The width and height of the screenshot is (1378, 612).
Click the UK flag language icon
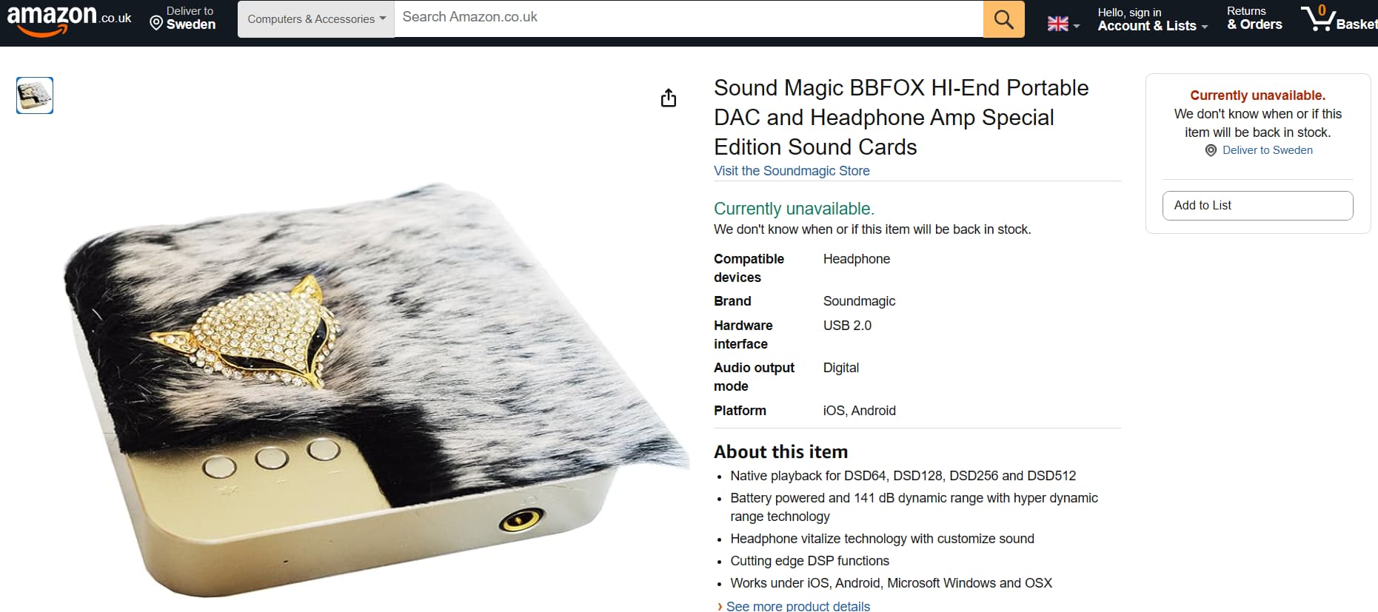(1058, 24)
